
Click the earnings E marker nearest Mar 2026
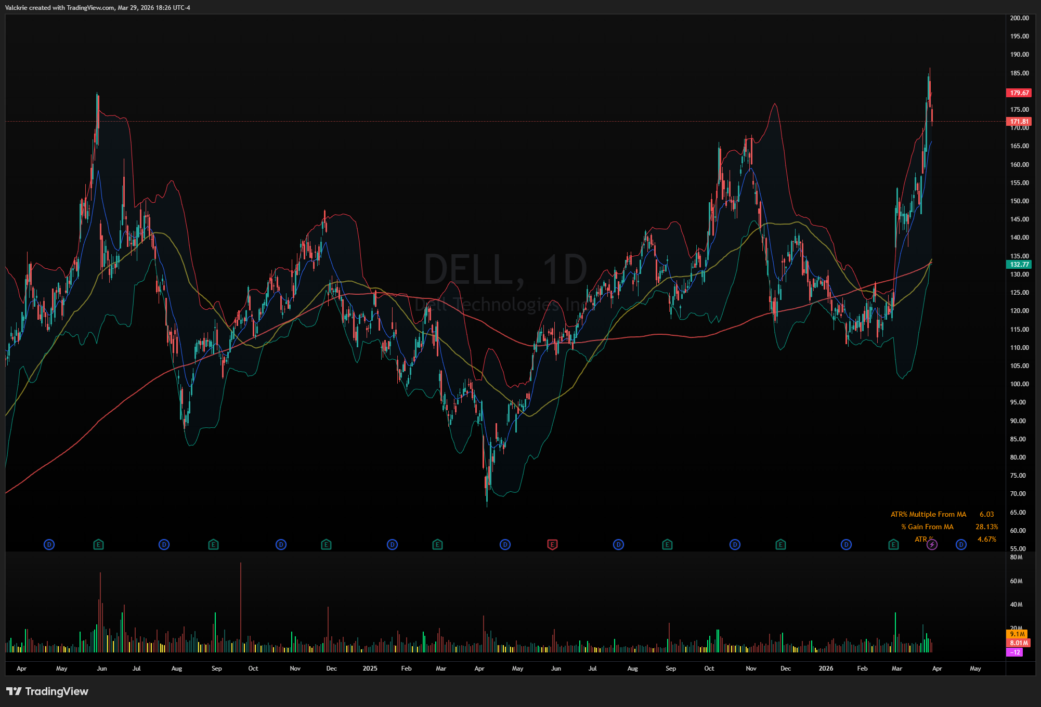[x=893, y=545]
